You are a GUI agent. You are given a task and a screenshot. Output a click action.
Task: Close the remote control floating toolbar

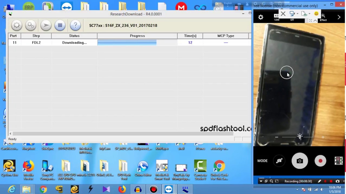[283, 14]
